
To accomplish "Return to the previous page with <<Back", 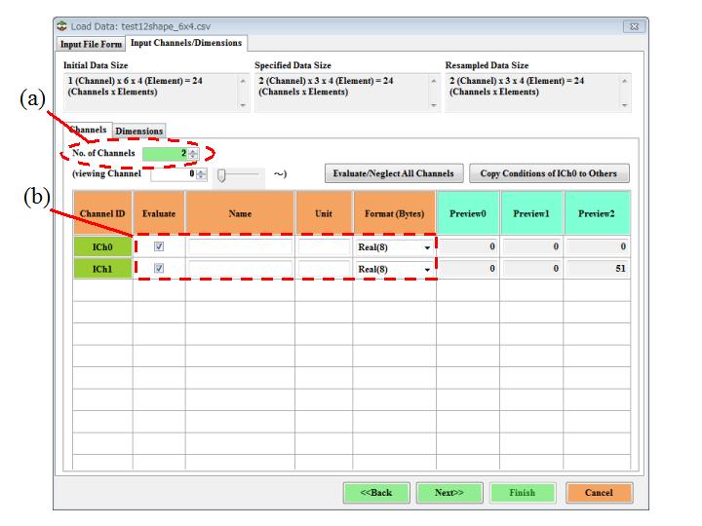I will (x=376, y=492).
